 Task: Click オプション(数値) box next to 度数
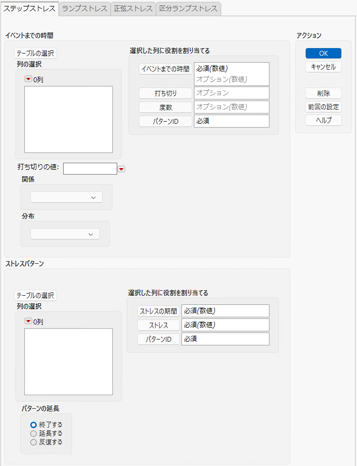[232, 107]
